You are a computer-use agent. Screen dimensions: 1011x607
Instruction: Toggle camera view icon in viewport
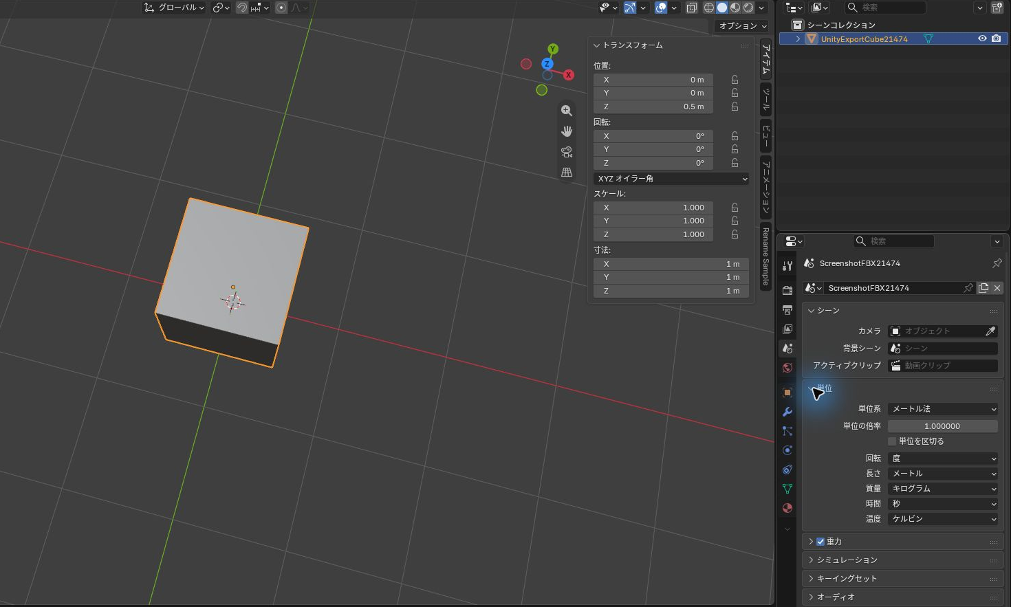[x=567, y=152]
